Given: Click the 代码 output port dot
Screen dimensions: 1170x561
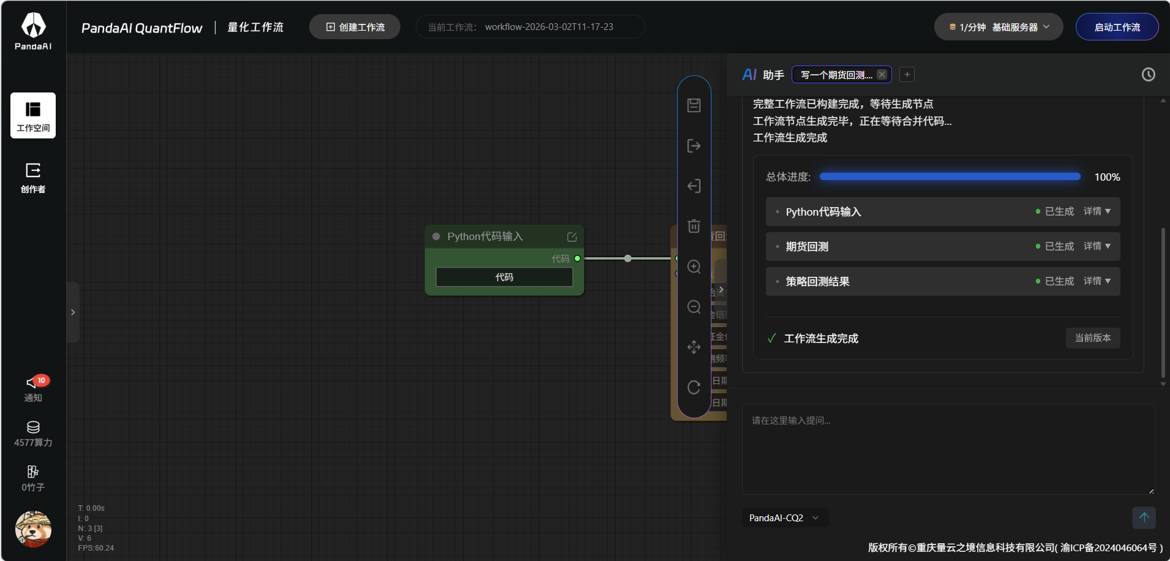Looking at the screenshot, I should click(x=577, y=258).
